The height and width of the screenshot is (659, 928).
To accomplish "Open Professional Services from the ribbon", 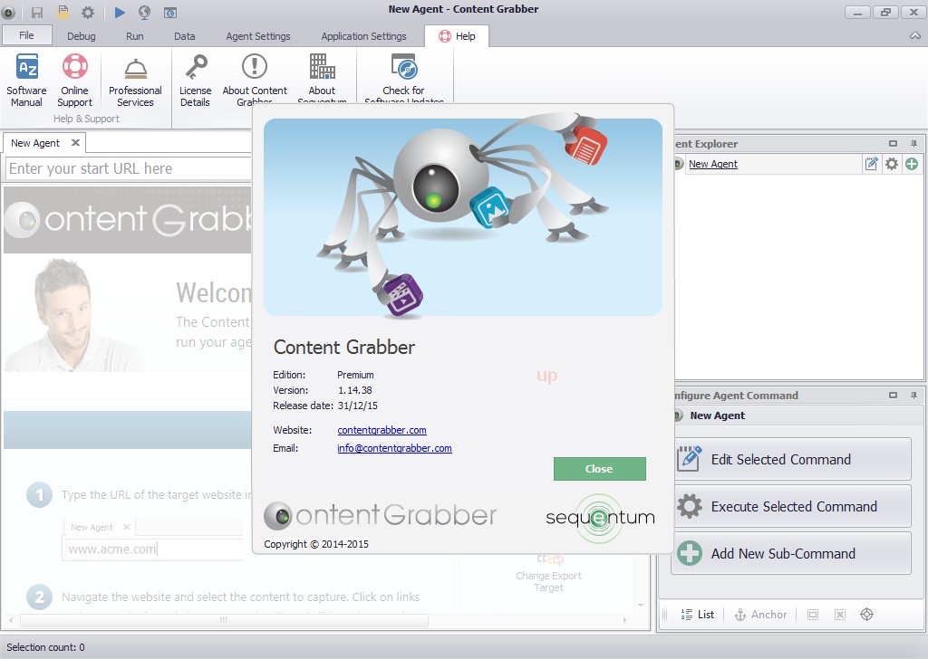I will point(135,81).
